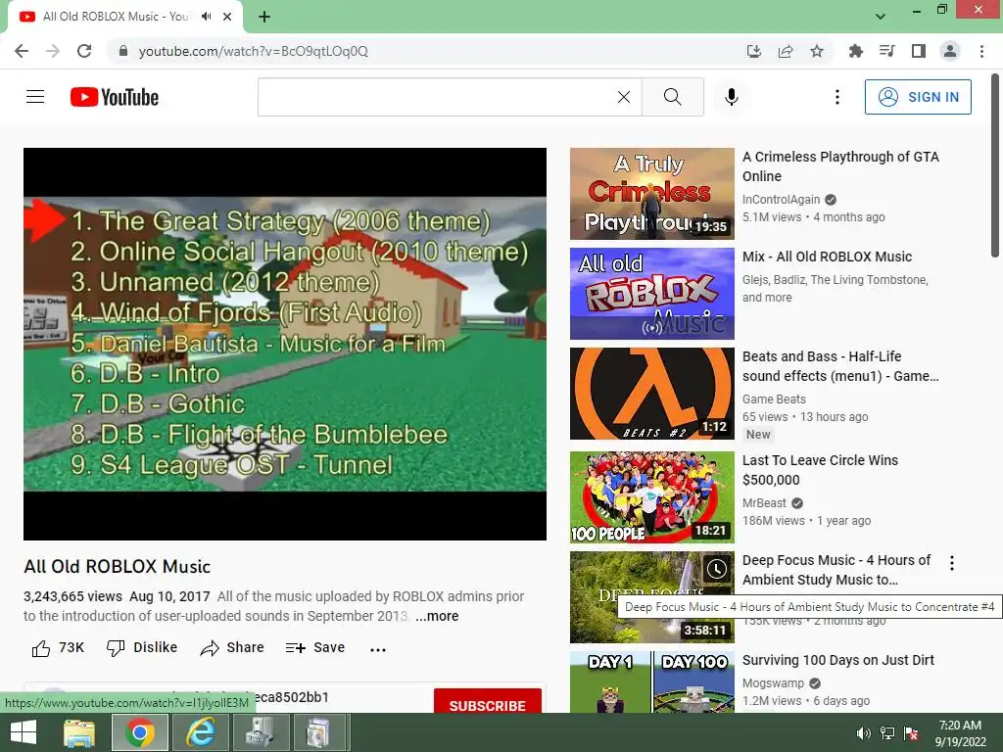
Task: Open Surviving 100 Days on Just Dirt title
Action: (838, 660)
